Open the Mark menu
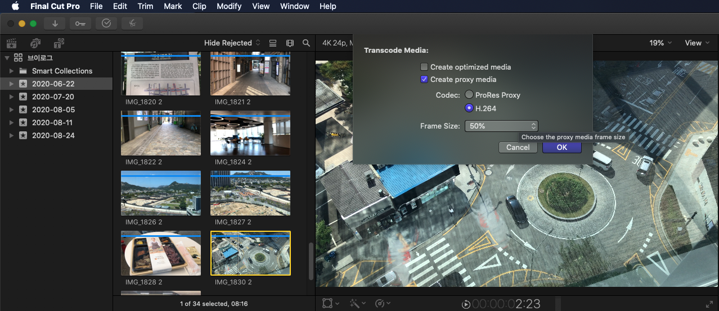This screenshot has width=719, height=311. [173, 6]
